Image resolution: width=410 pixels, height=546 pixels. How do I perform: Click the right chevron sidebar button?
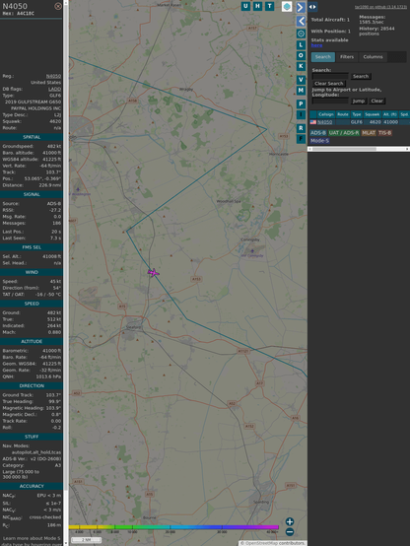[301, 7]
